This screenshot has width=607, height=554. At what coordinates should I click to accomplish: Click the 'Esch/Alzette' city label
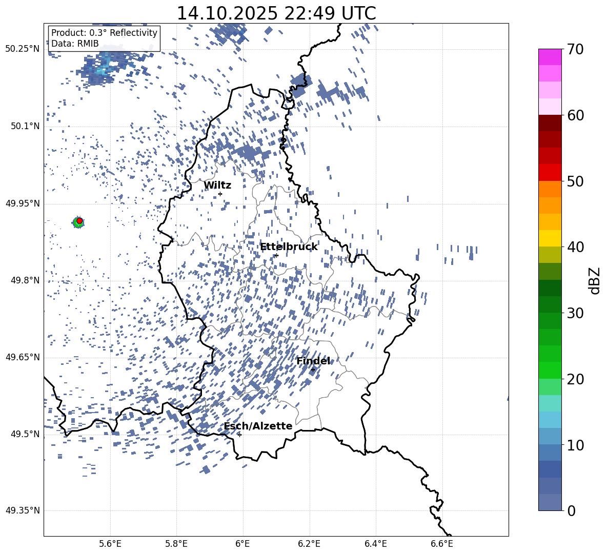(258, 426)
